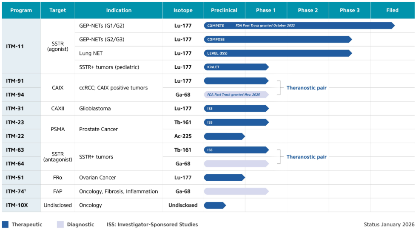This screenshot has width=416, height=234.
Task: Click the ITM-31 program cell
Action: pyautogui.click(x=21, y=109)
